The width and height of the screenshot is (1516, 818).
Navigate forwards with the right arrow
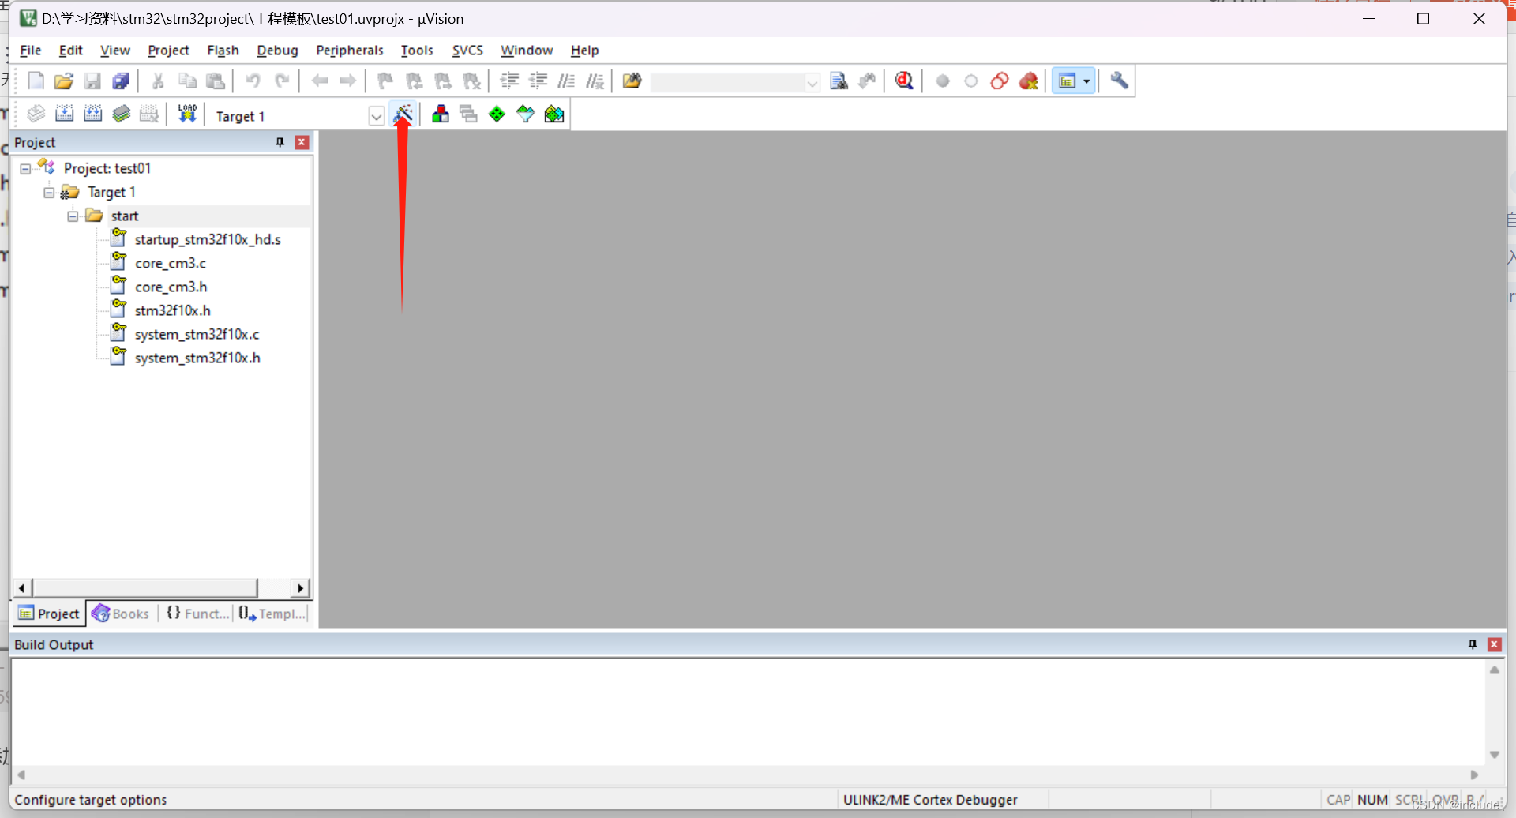point(347,81)
